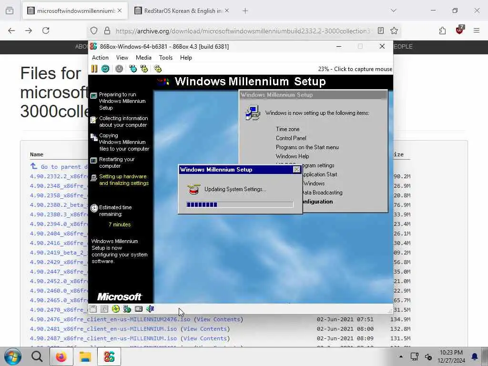Open 4.90.2476 MILLENNIUM2476.iso link
This screenshot has width=488, height=366.
coord(110,319)
